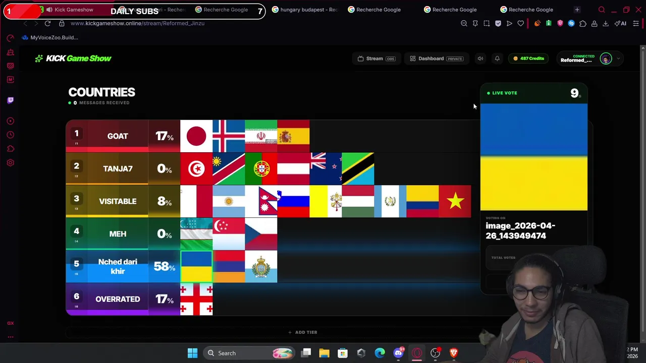Screen dimensions: 646x363
Task: Click the Czech flag in MEH tier
Action: click(x=261, y=234)
